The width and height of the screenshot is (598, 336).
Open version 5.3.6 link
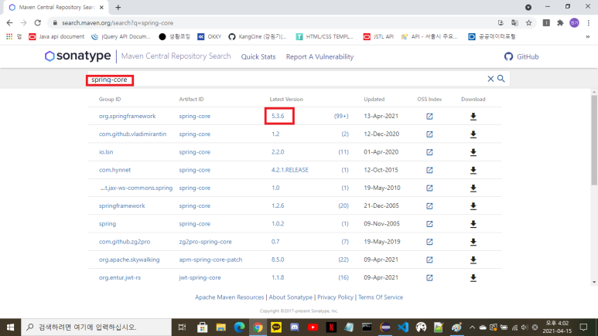[x=278, y=116]
